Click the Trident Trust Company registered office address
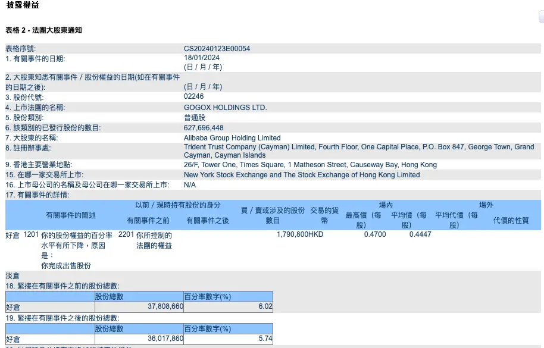544x348 pixels. pos(359,151)
